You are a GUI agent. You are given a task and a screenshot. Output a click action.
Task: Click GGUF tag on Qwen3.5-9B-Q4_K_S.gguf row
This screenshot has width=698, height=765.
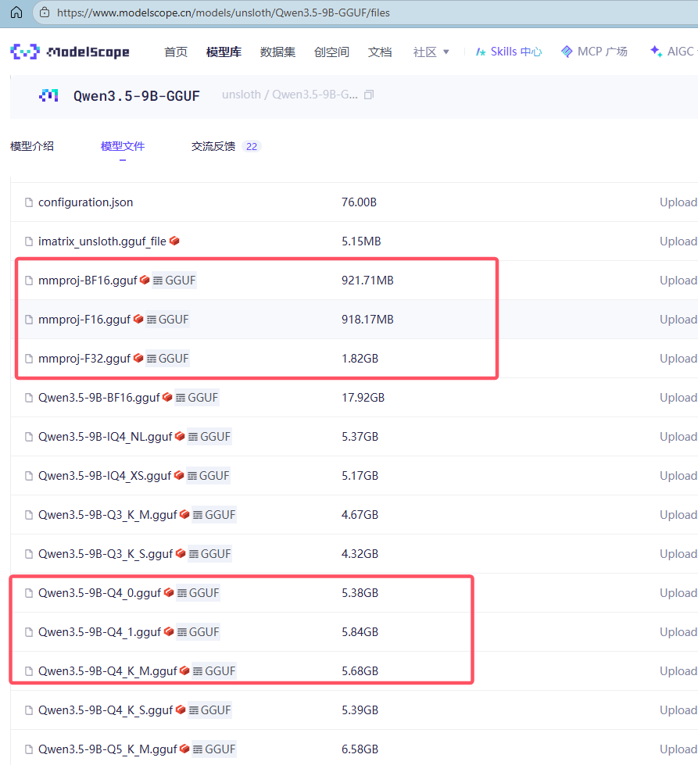click(210, 710)
